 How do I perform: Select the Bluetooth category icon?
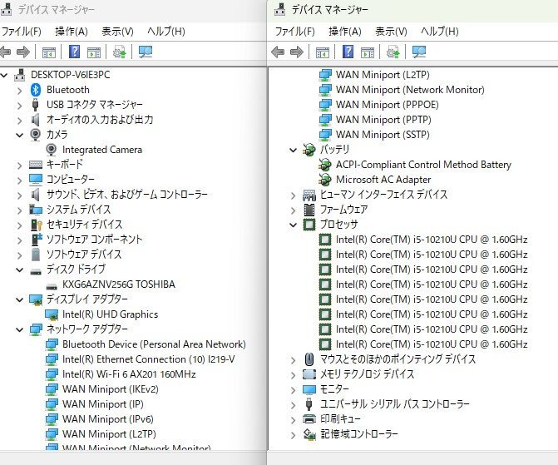(x=35, y=90)
